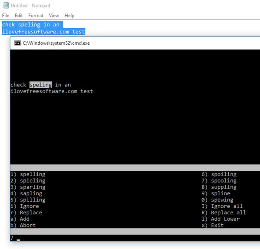Click 'ilovefreesoftware.com' in the Notepad text
Screen dimensions: 260x249
coord(36,32)
